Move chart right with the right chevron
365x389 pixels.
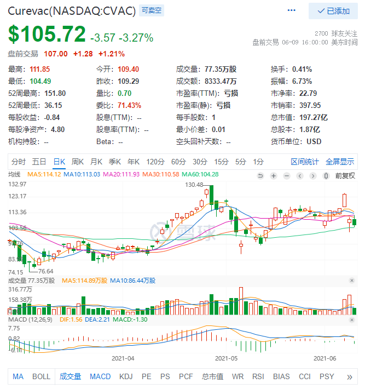[313, 176]
